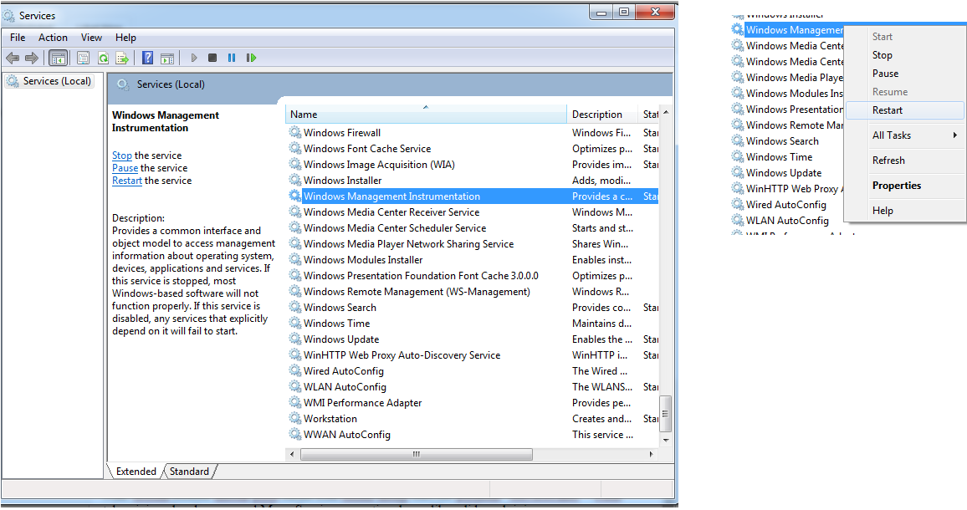Open the Export List toolbar icon
The image size is (967, 510).
click(122, 58)
